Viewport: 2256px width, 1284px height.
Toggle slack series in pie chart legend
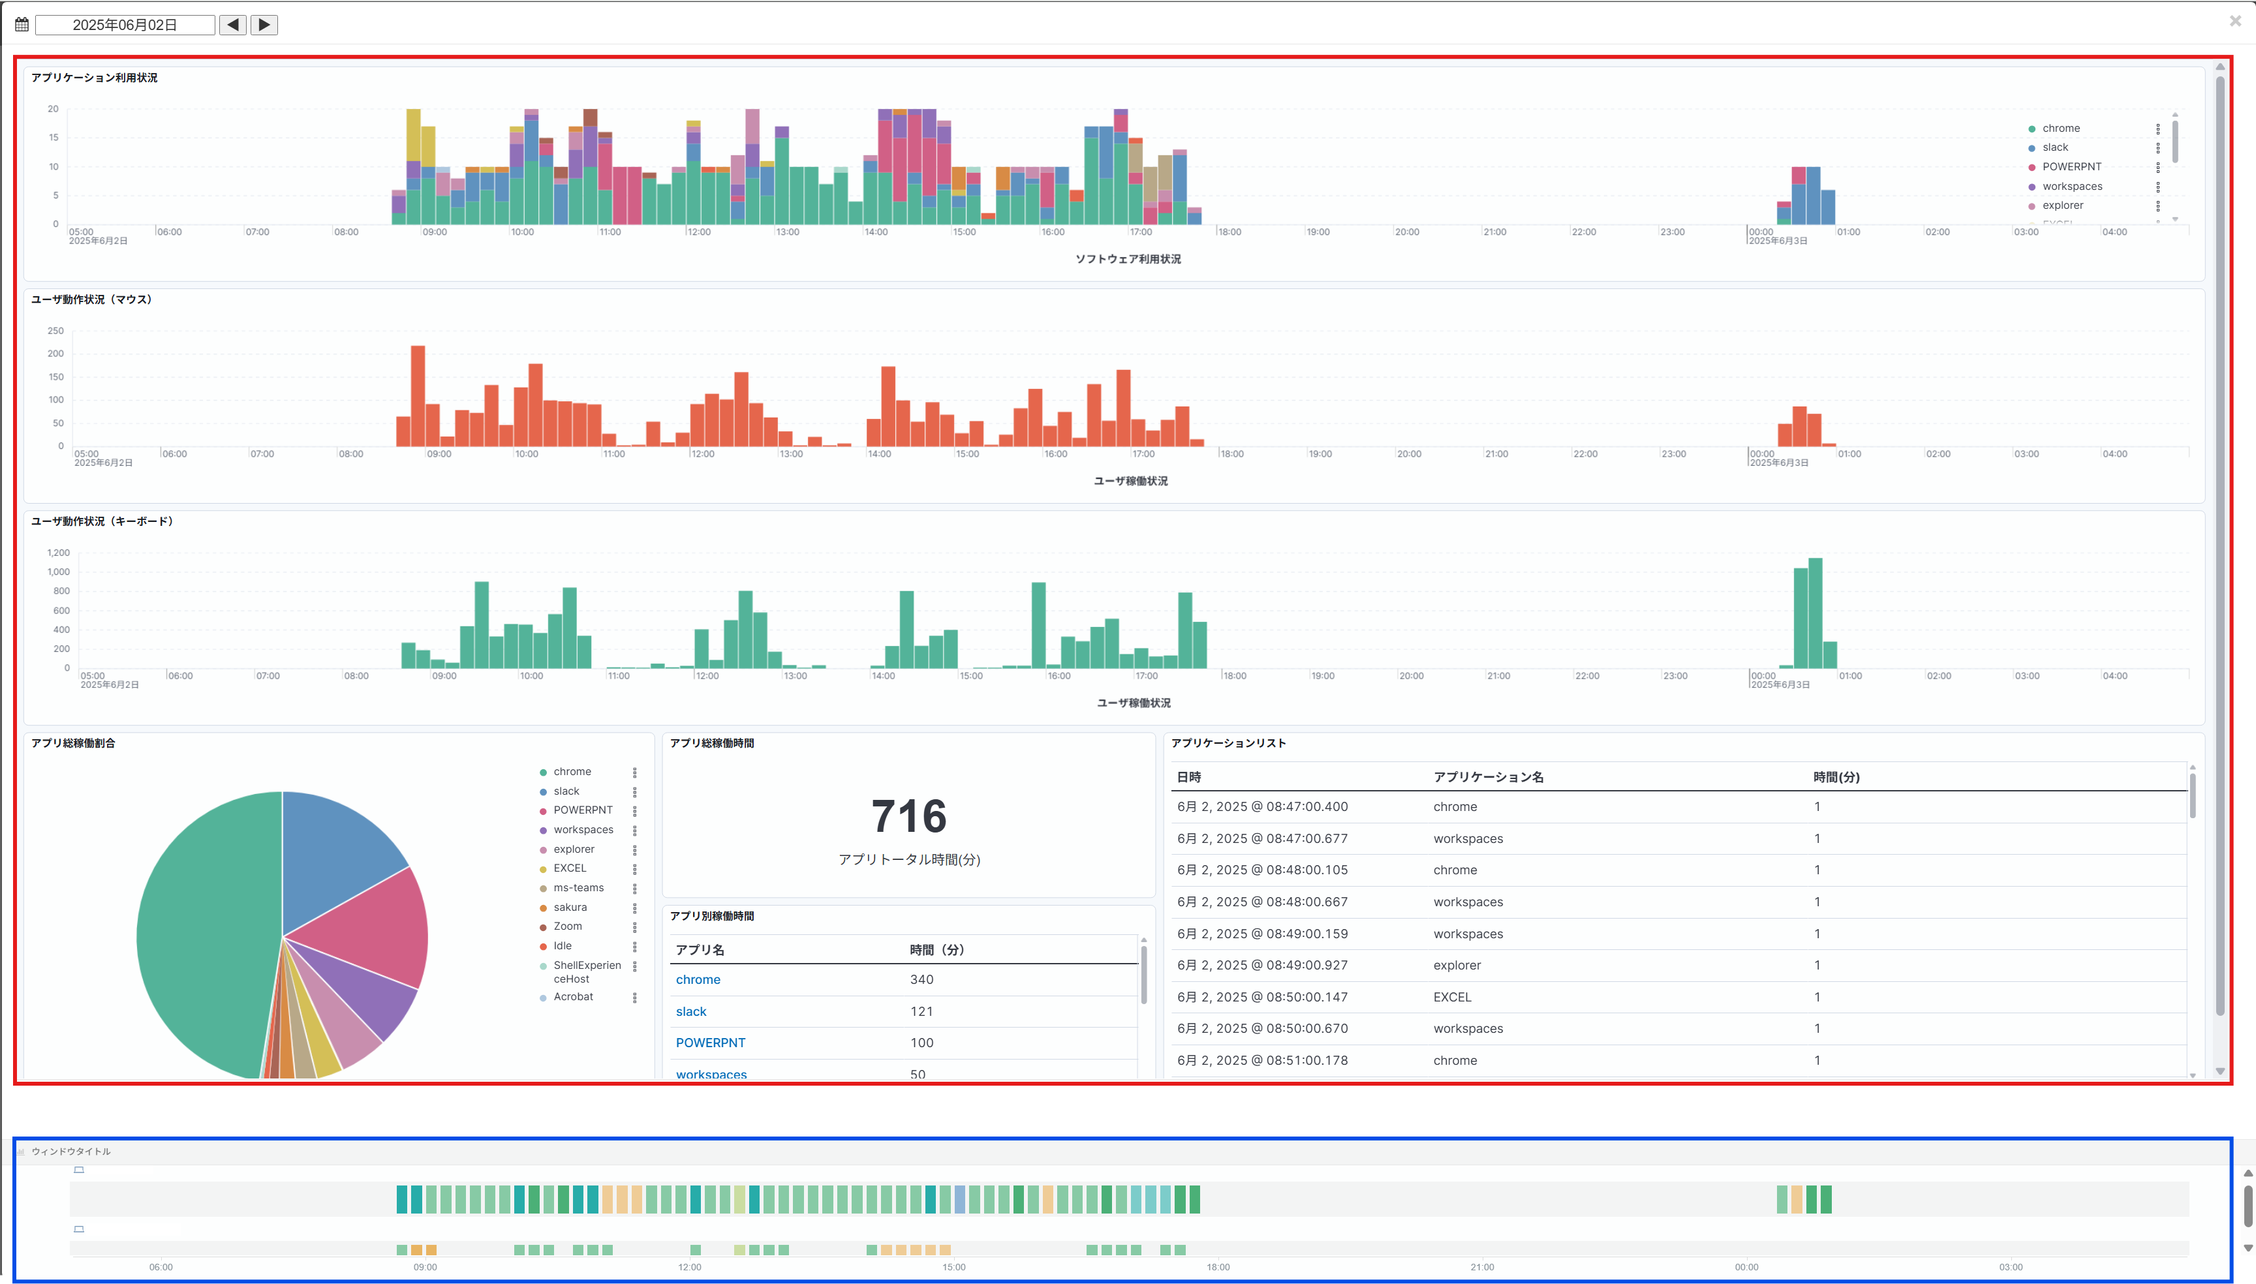click(x=566, y=791)
